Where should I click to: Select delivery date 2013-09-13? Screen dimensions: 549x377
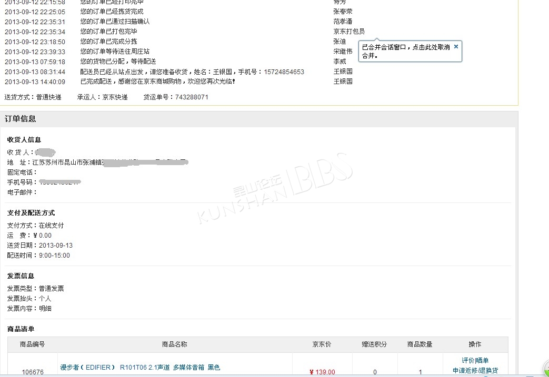56,246
